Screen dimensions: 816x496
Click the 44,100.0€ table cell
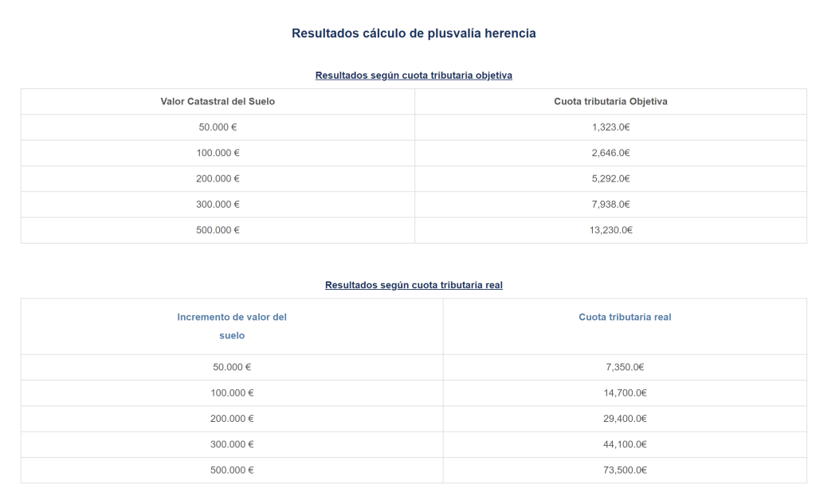coord(625,444)
